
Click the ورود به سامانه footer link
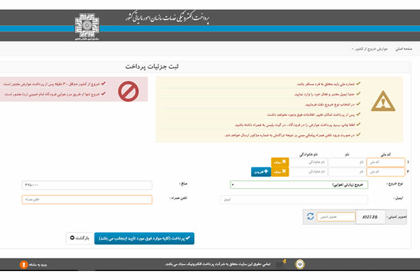(38, 264)
